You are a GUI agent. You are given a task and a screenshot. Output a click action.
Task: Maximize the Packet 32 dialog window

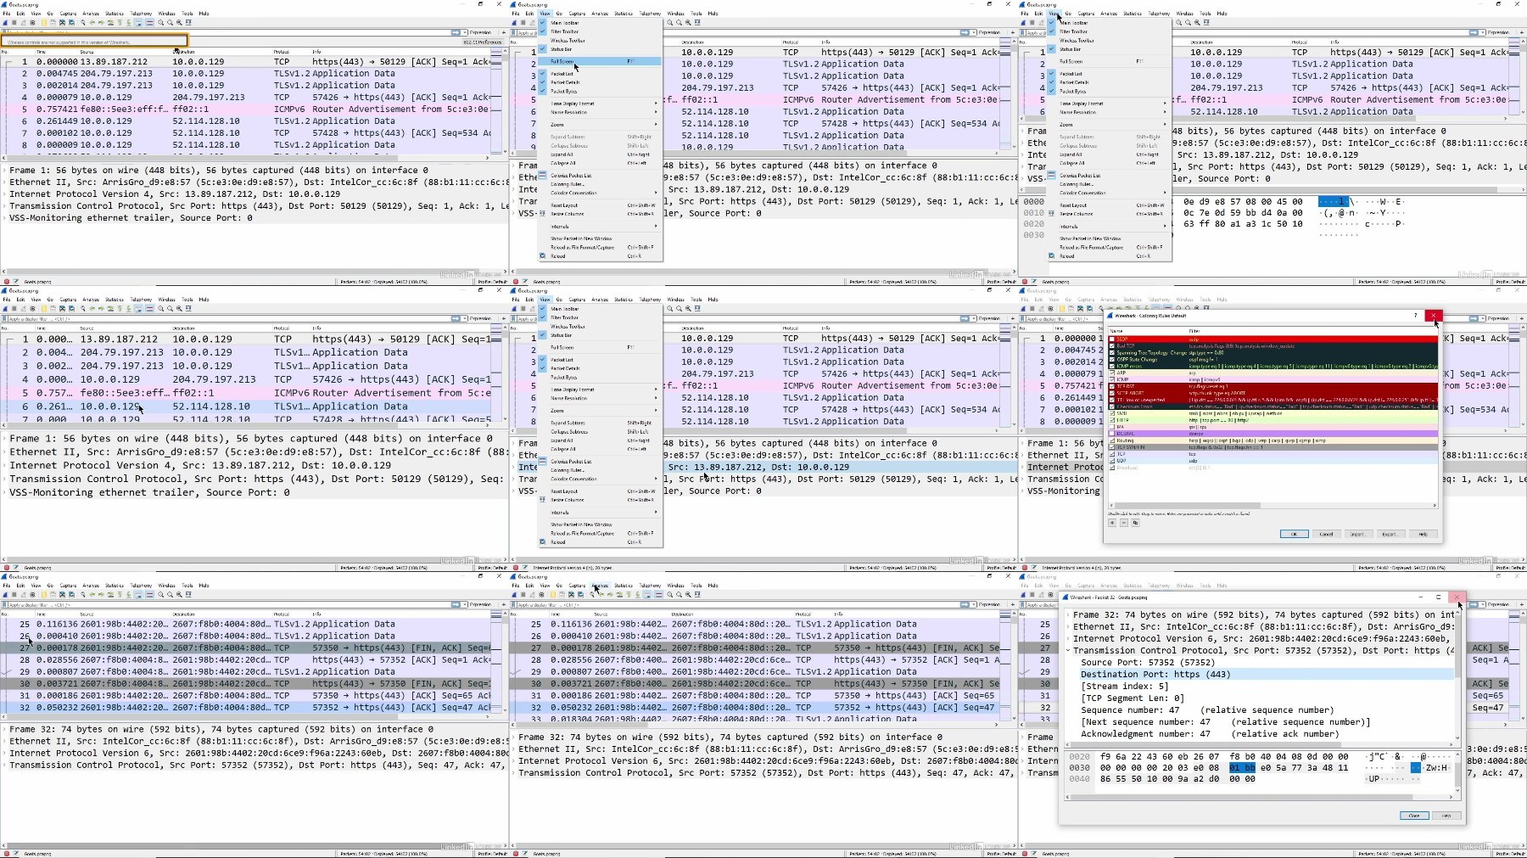(1438, 597)
